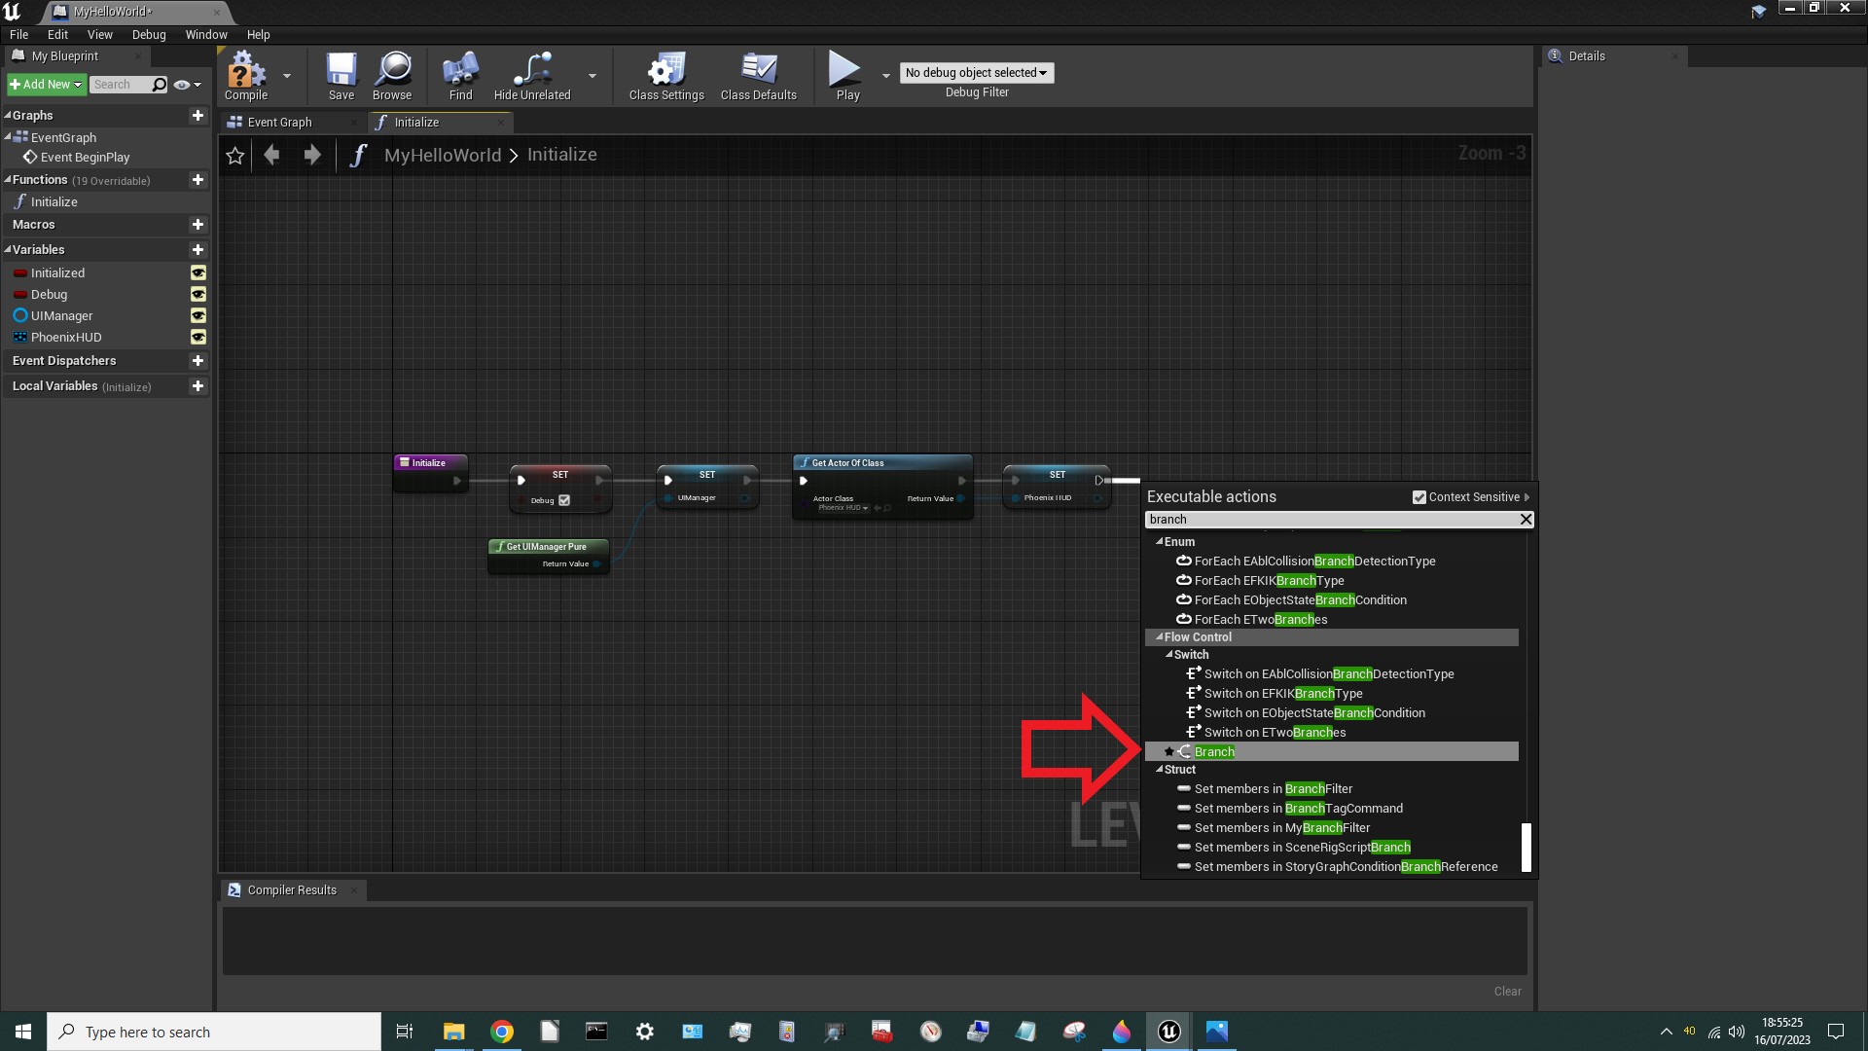Image resolution: width=1868 pixels, height=1051 pixels.
Task: Choose Switch on ETwoBranches
Action: 1275,733
